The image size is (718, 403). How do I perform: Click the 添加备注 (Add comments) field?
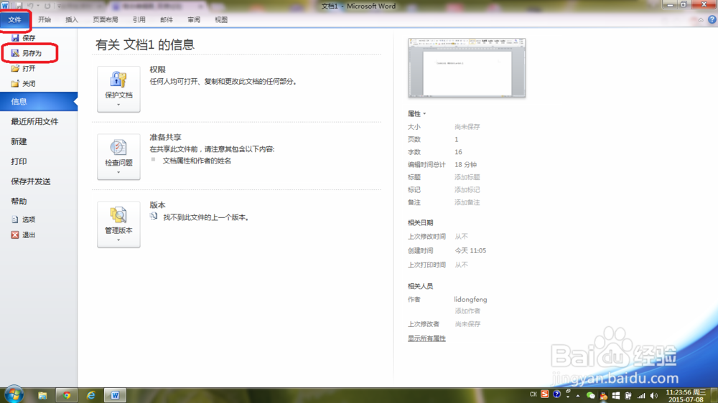pyautogui.click(x=467, y=202)
